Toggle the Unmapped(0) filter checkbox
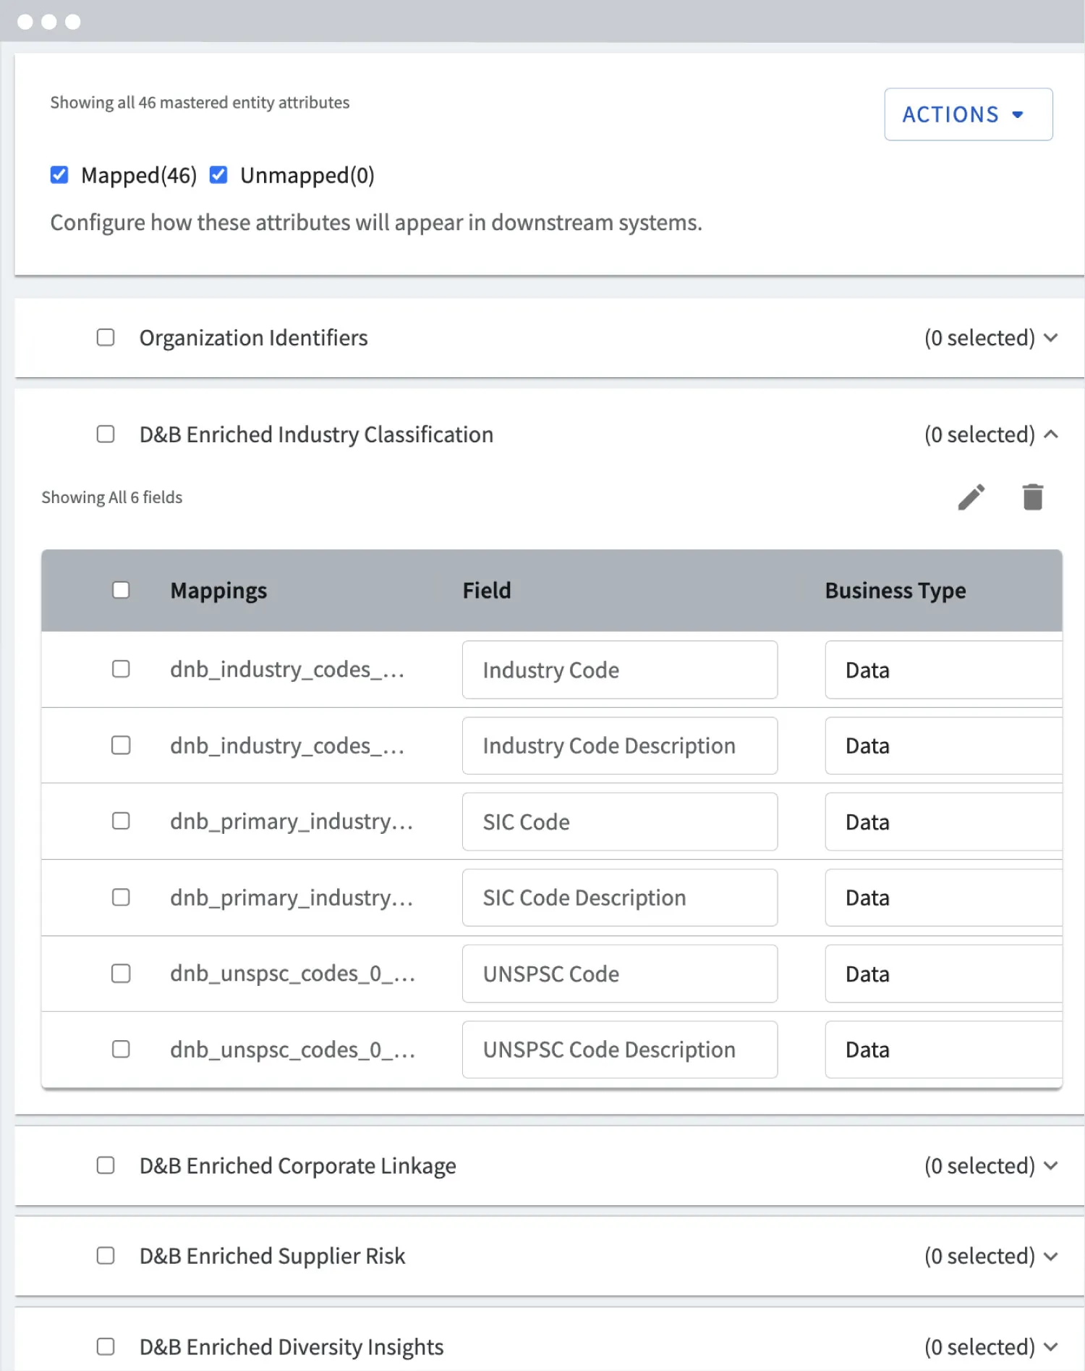 [218, 175]
